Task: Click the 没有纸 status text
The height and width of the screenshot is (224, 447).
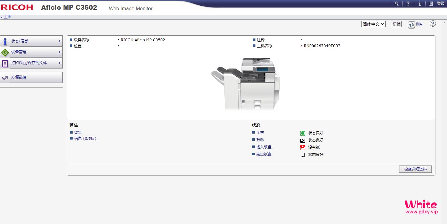Action: coord(314,147)
